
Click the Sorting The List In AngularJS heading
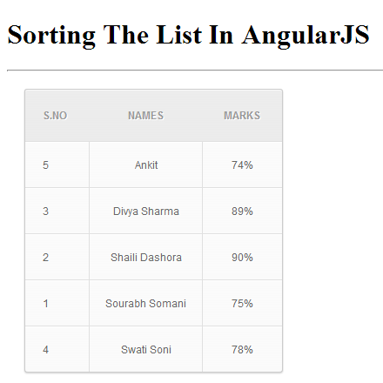[188, 35]
